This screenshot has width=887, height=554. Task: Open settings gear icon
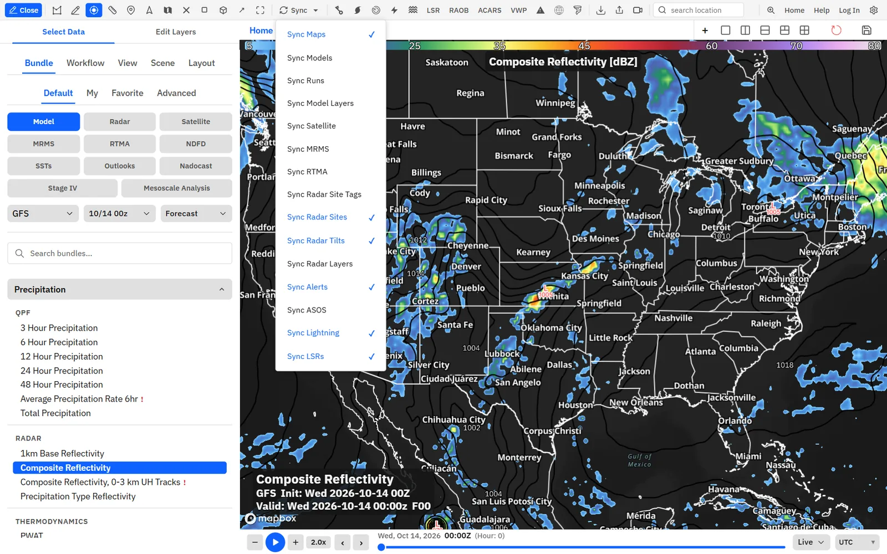coord(874,10)
